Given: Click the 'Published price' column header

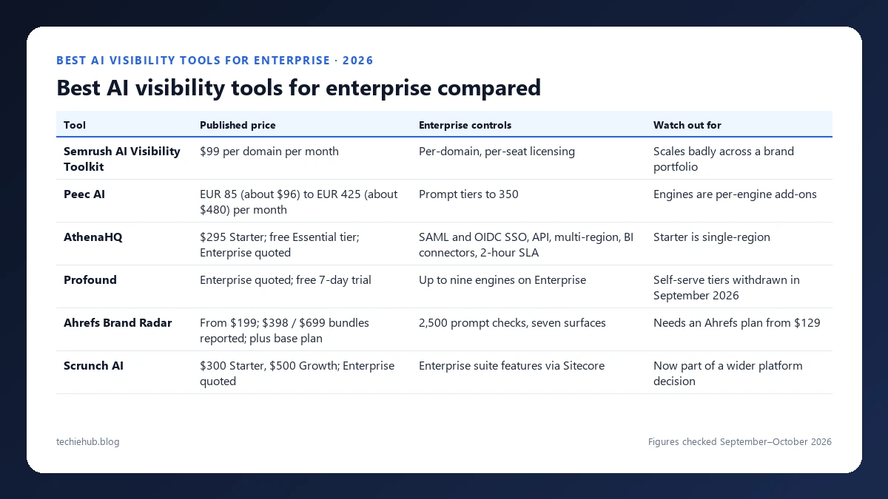Looking at the screenshot, I should pos(238,125).
